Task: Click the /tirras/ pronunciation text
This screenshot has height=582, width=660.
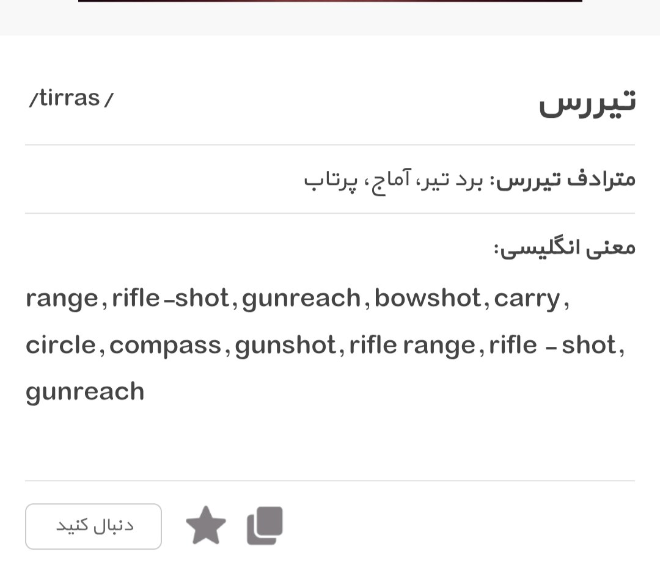Action: pyautogui.click(x=71, y=98)
